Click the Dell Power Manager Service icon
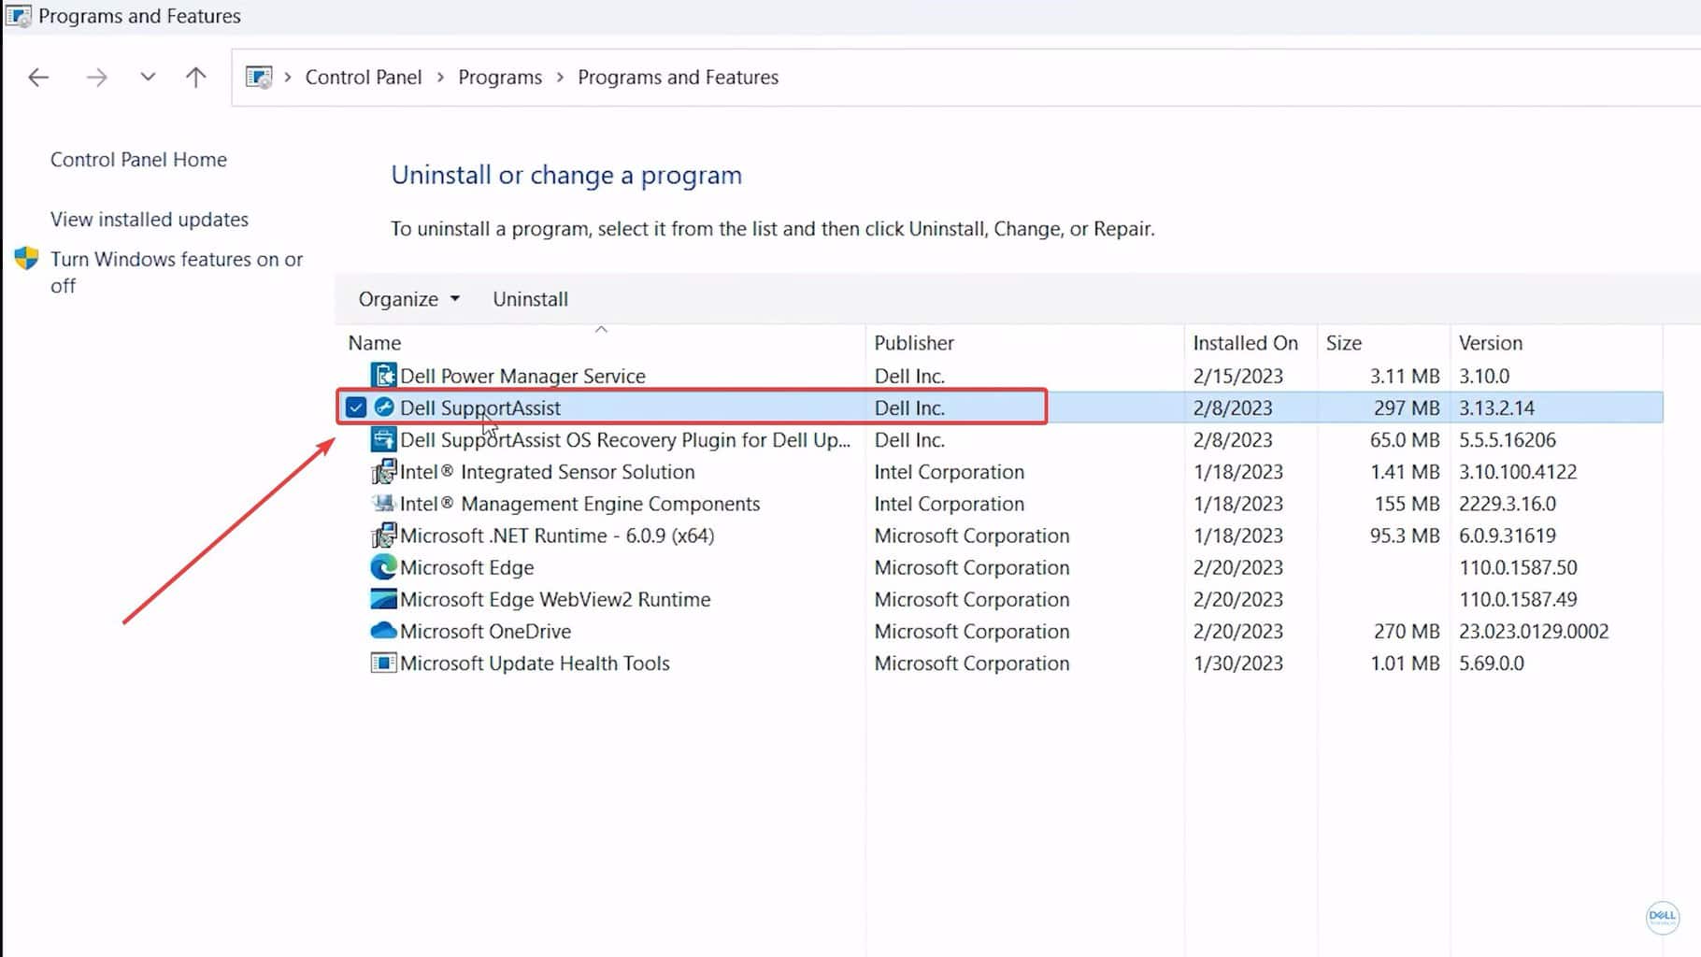The height and width of the screenshot is (957, 1701). [x=383, y=376]
